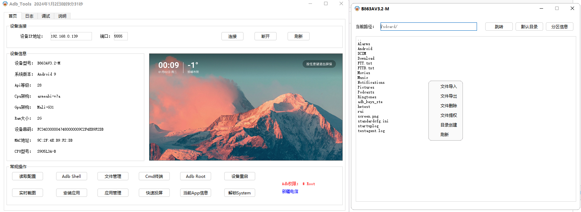Click the 跳转 button
The width and height of the screenshot is (581, 212).
click(x=499, y=27)
